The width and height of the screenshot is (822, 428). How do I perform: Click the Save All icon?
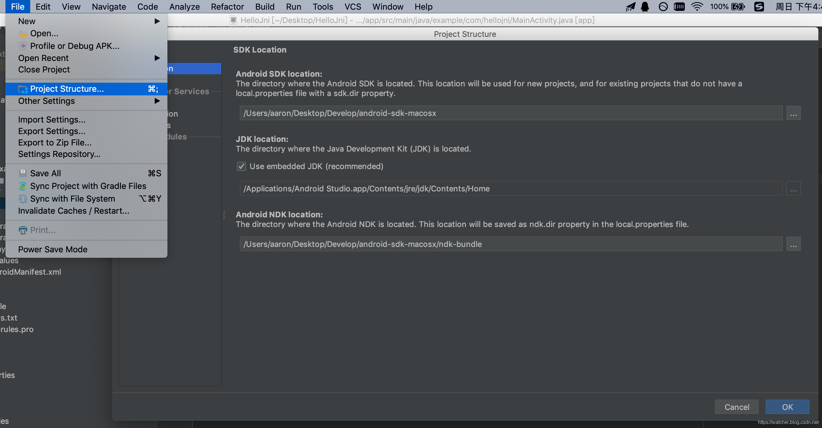pos(22,173)
